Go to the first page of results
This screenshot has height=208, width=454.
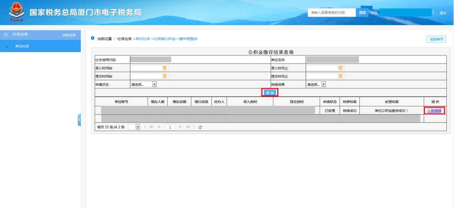[151, 127]
